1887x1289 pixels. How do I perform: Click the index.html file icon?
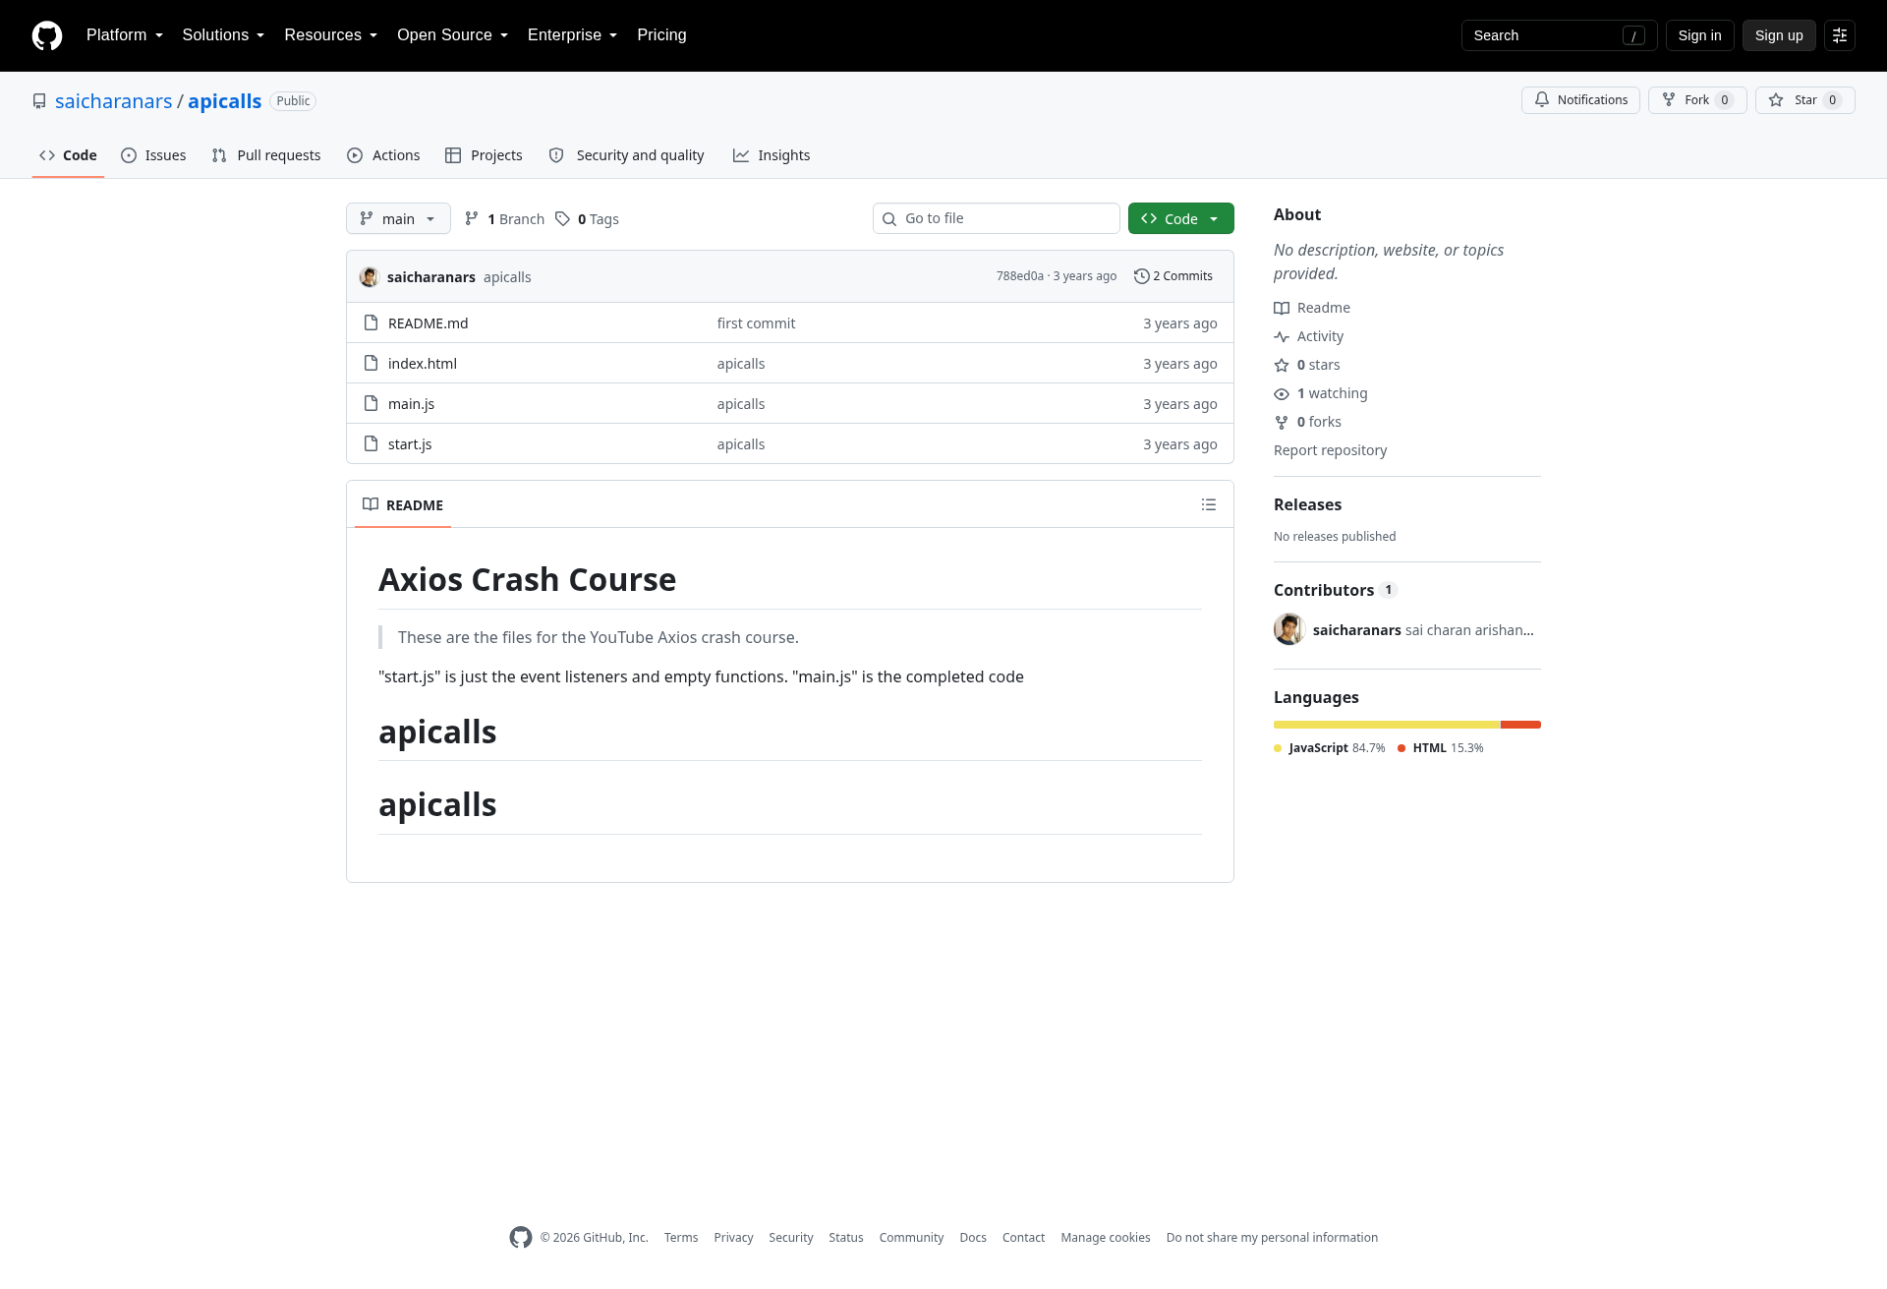pyautogui.click(x=371, y=364)
